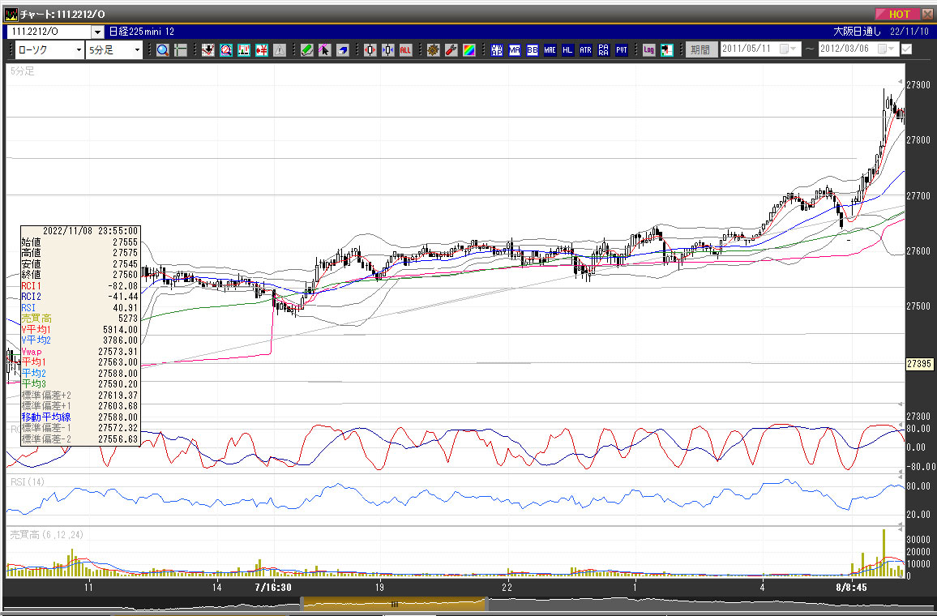Click the red checkmark chart icon
Screen dimensions: 937x616
click(x=208, y=50)
